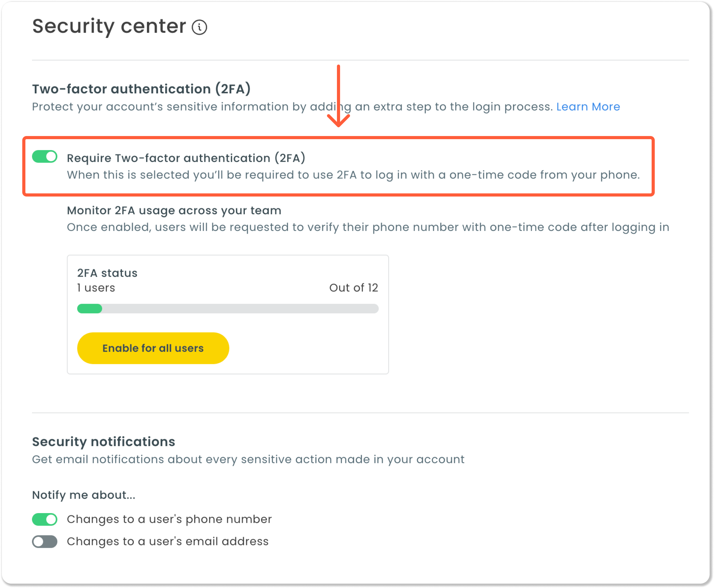Click the "Monitor 2FA usage across your team" label
The height and width of the screenshot is (588, 714).
coord(174,210)
